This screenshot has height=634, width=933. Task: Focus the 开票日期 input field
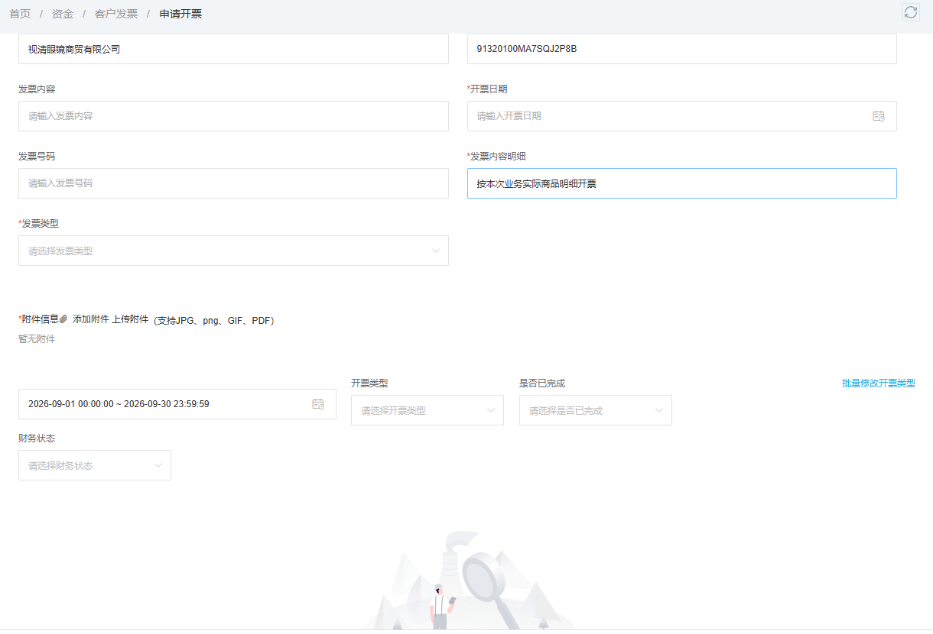click(681, 116)
